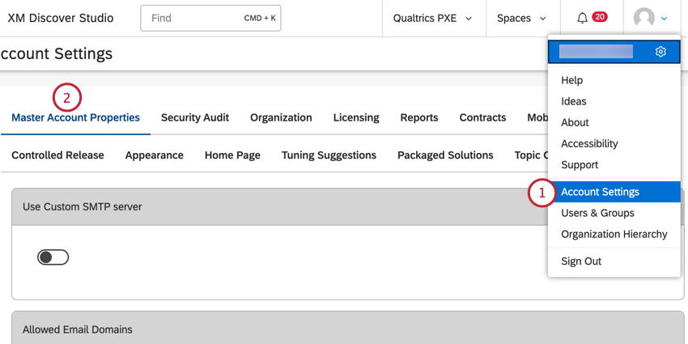Open the Licensing tab
Screen dimensions: 688x344
tap(356, 117)
